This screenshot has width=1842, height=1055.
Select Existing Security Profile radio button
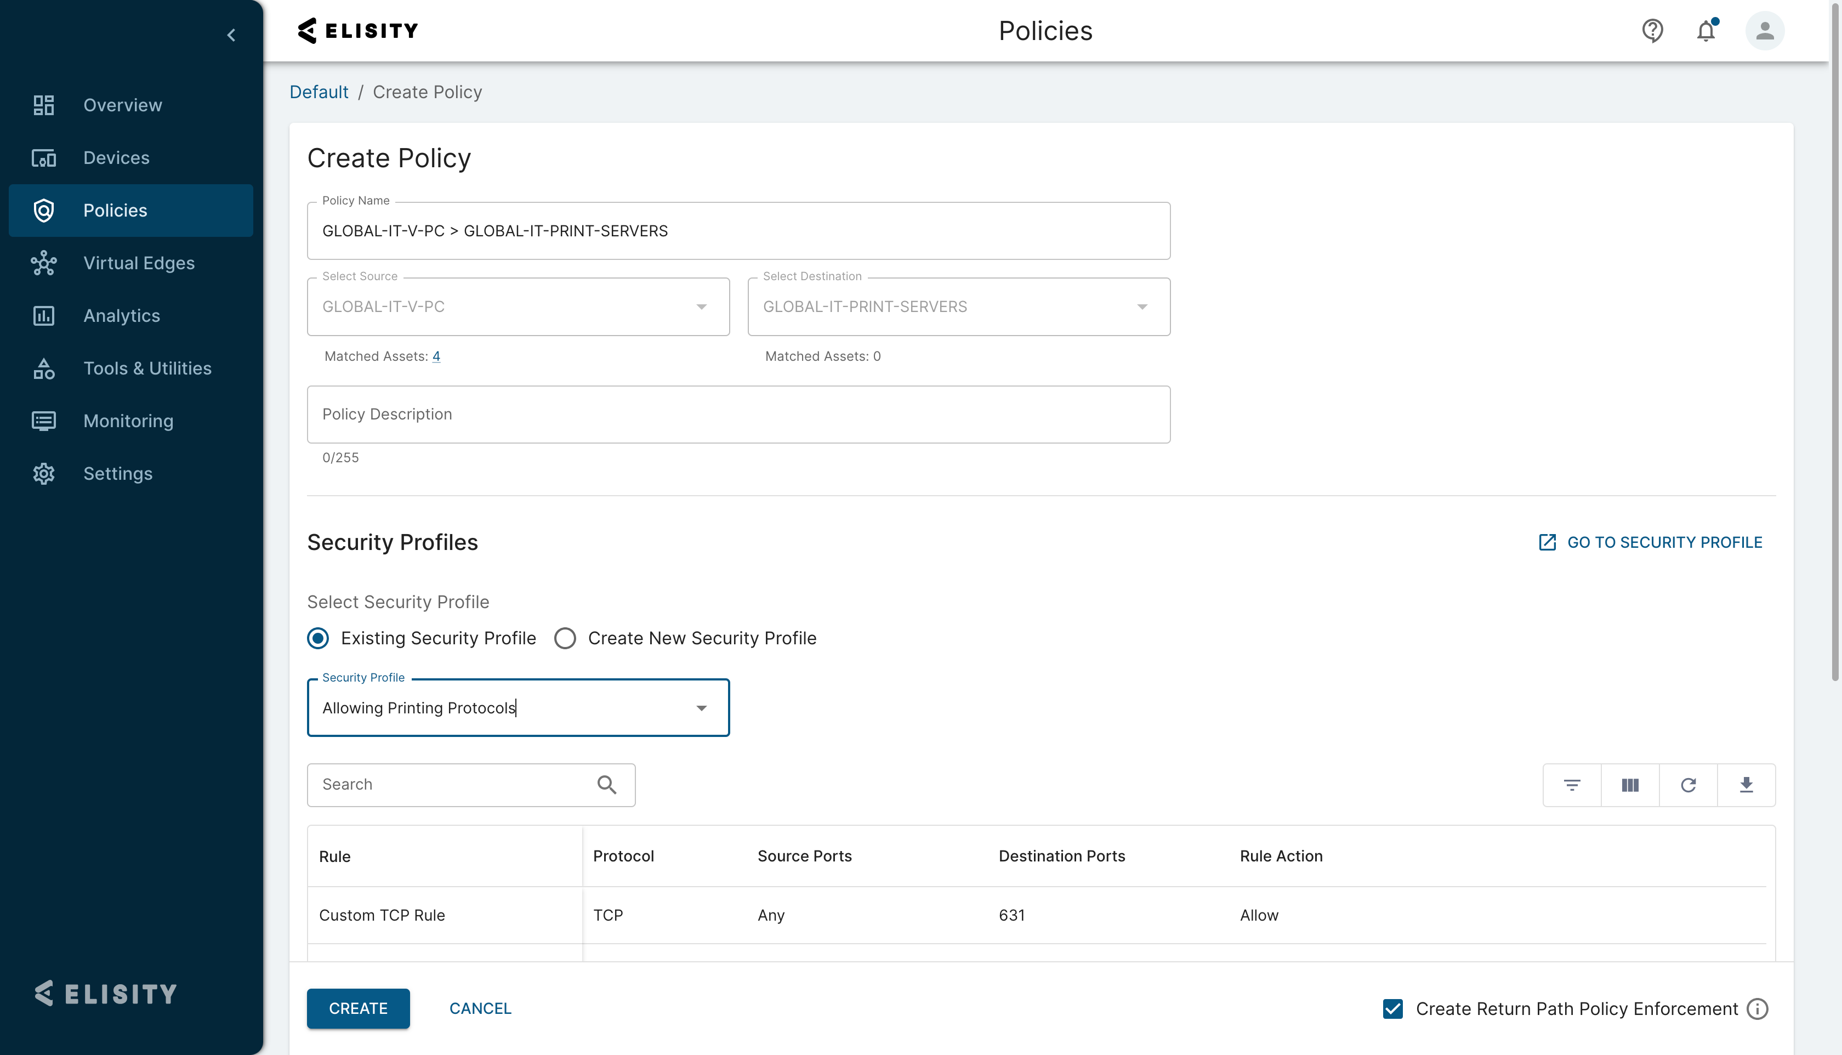pos(318,638)
